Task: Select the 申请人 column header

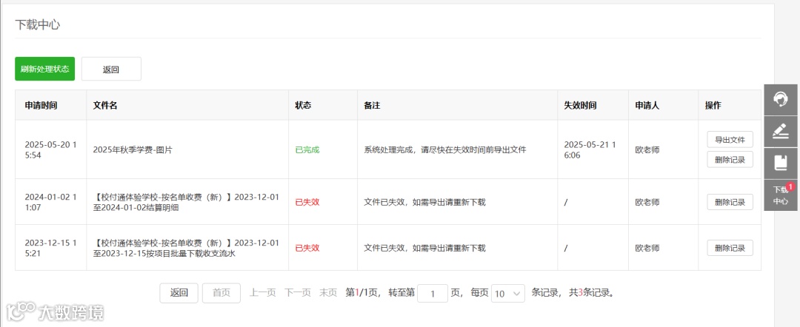Action: point(647,106)
